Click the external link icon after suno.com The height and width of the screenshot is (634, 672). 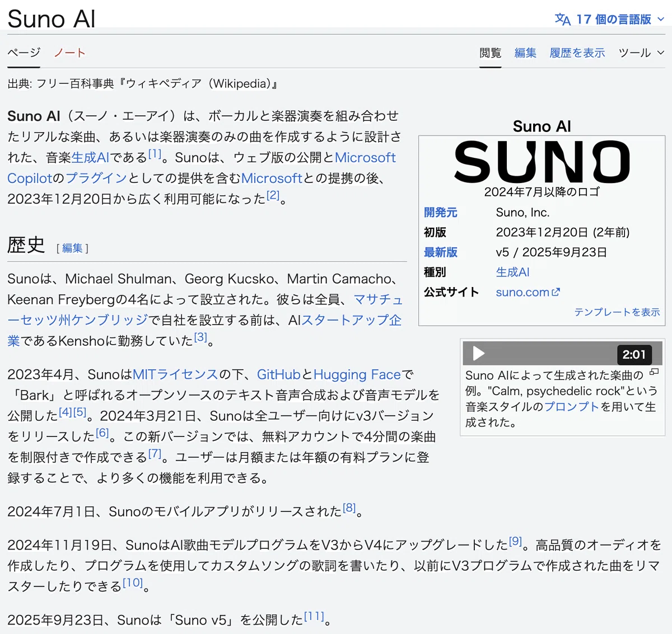click(x=556, y=292)
